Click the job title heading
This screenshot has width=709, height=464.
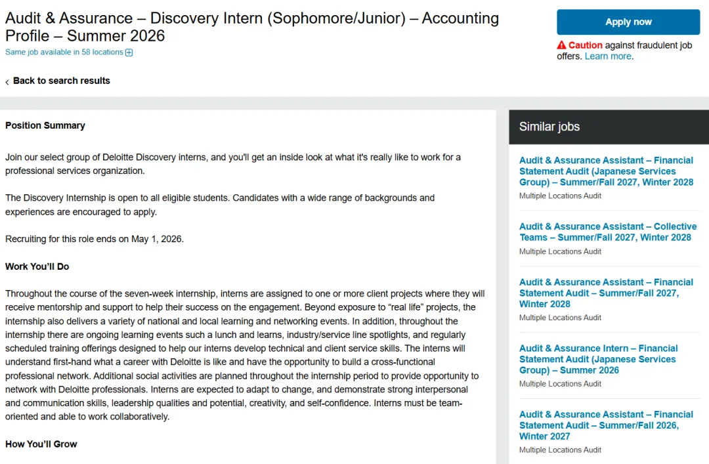(252, 27)
